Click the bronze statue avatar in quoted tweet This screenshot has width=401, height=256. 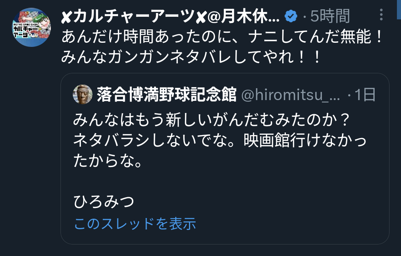[82, 94]
